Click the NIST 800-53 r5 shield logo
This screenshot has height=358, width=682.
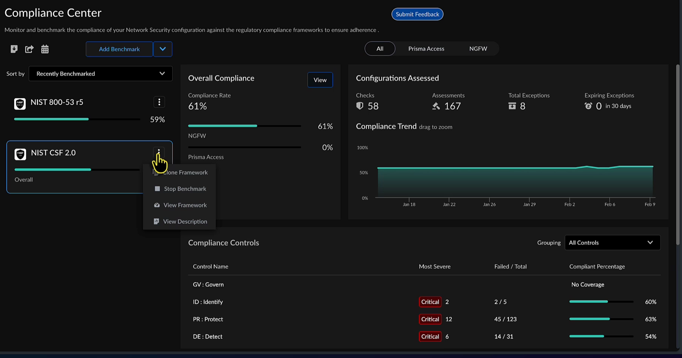[x=20, y=104]
